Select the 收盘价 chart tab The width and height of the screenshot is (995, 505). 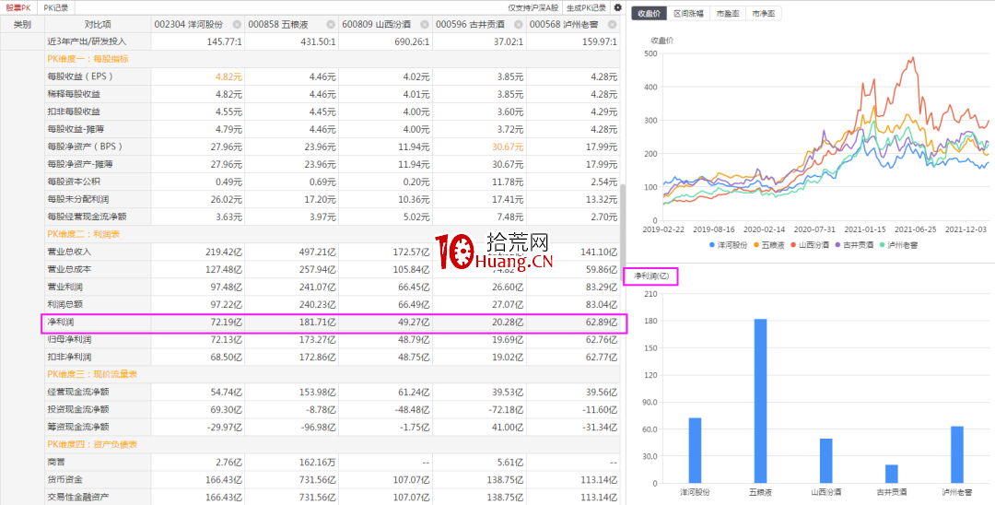tap(649, 13)
